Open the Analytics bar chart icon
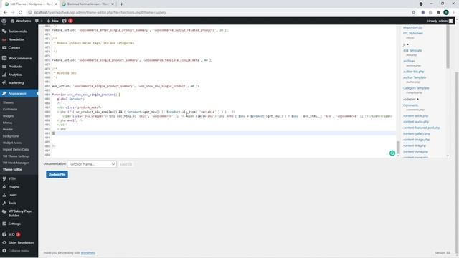Screen dimensions: 459x258 coord(4,75)
